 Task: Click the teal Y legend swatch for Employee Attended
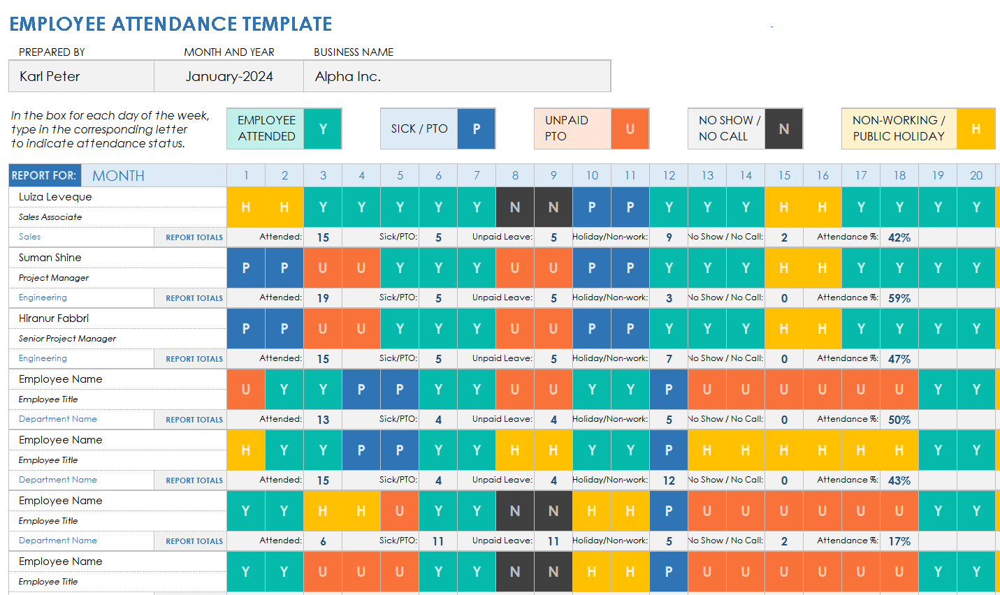point(323,128)
